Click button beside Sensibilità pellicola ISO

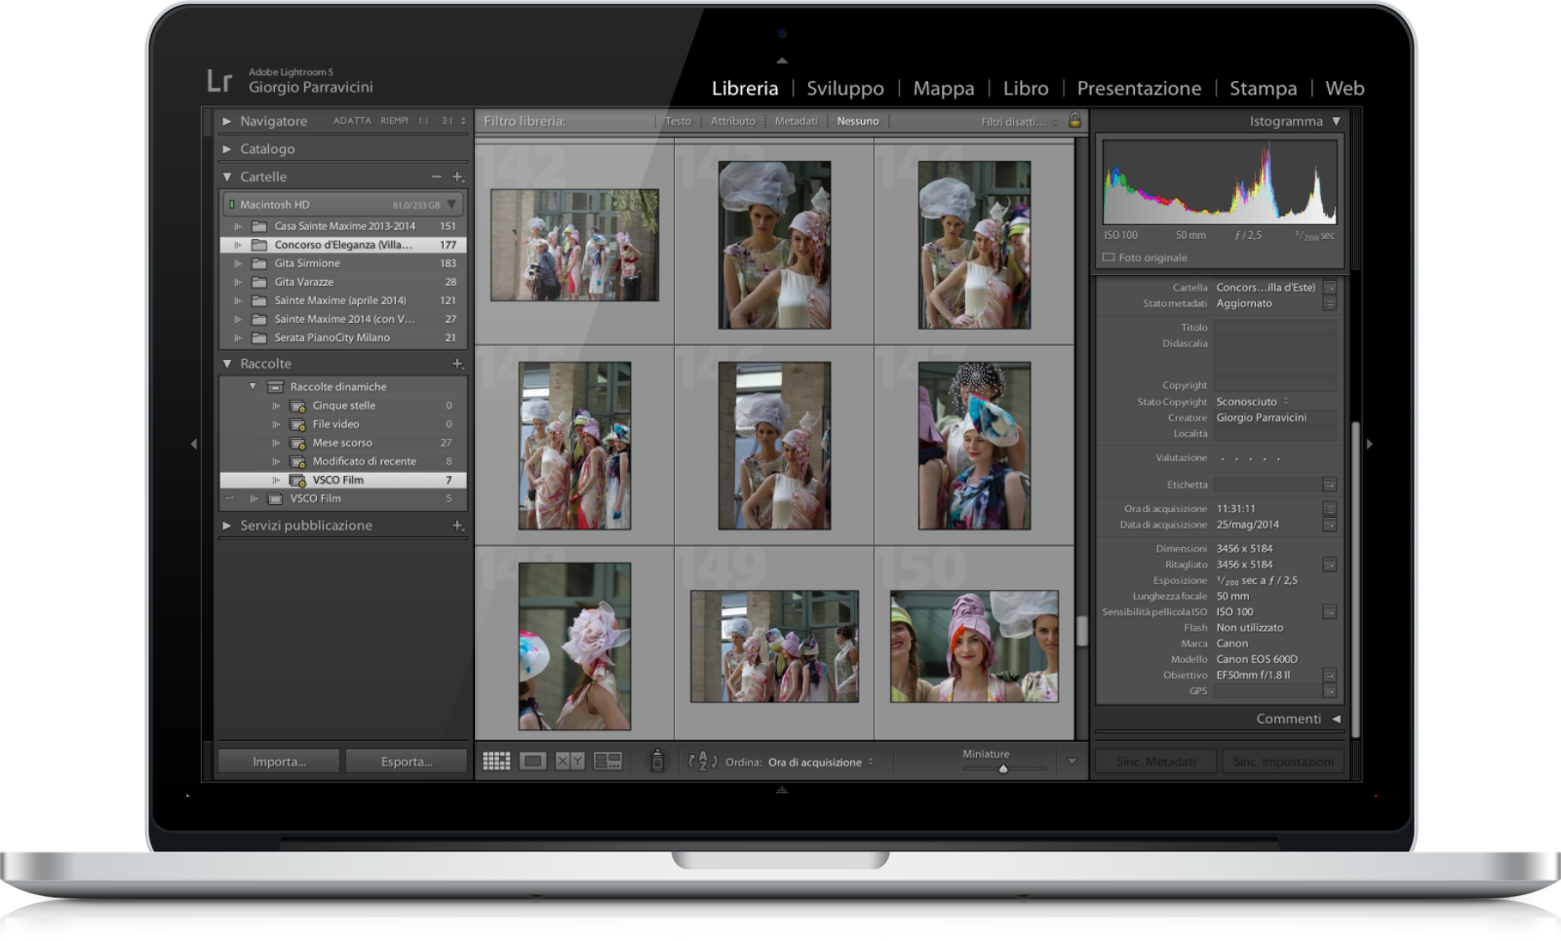click(1330, 612)
